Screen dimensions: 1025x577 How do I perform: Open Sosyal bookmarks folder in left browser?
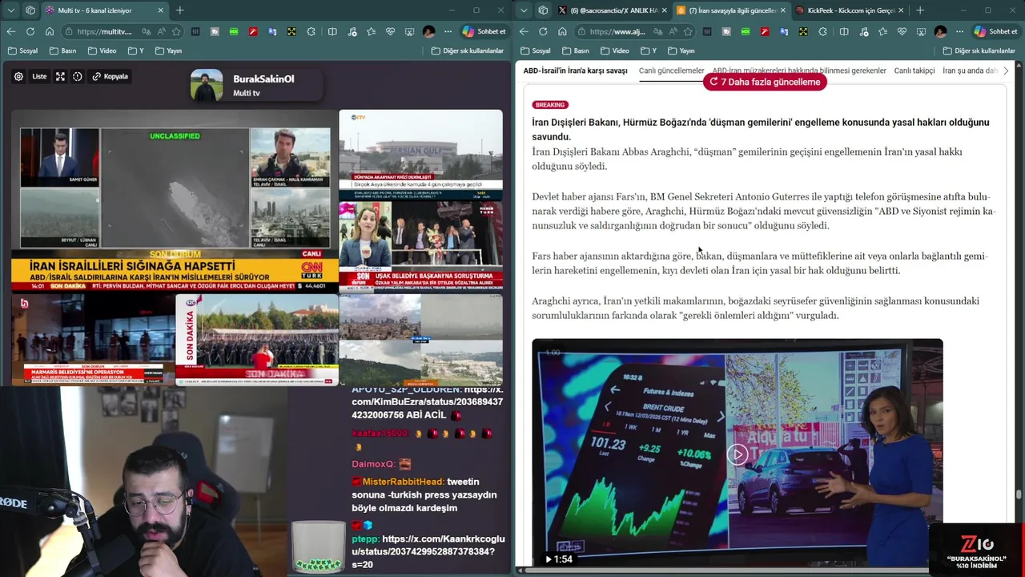pos(23,50)
